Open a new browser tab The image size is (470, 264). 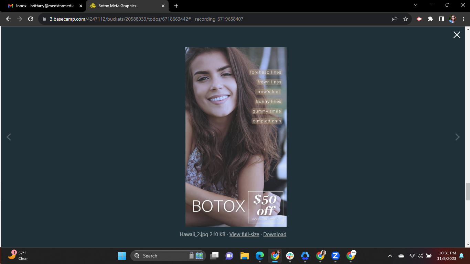tap(176, 6)
